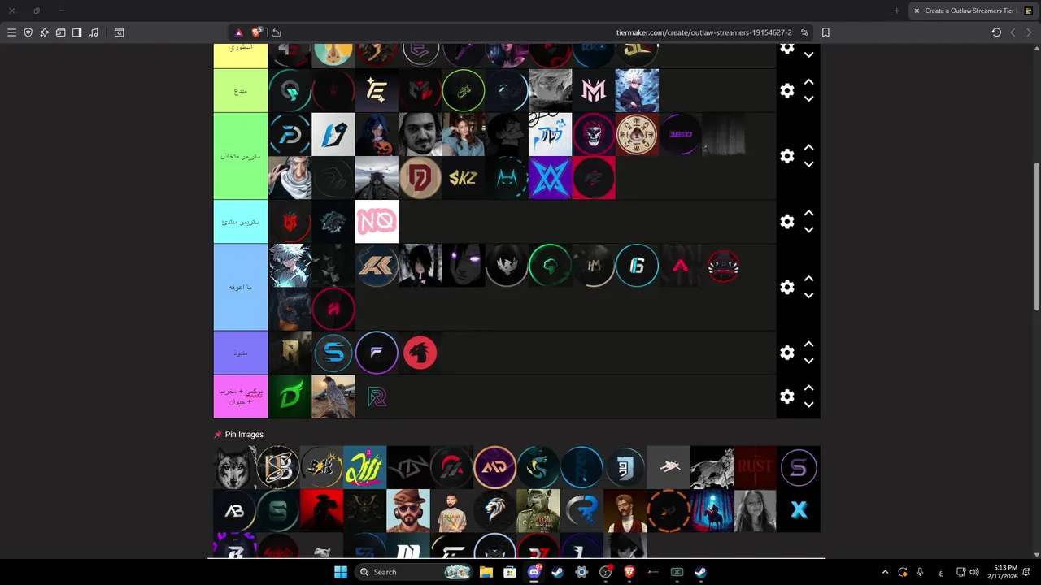Move the lime-yellow tier row up

click(808, 82)
